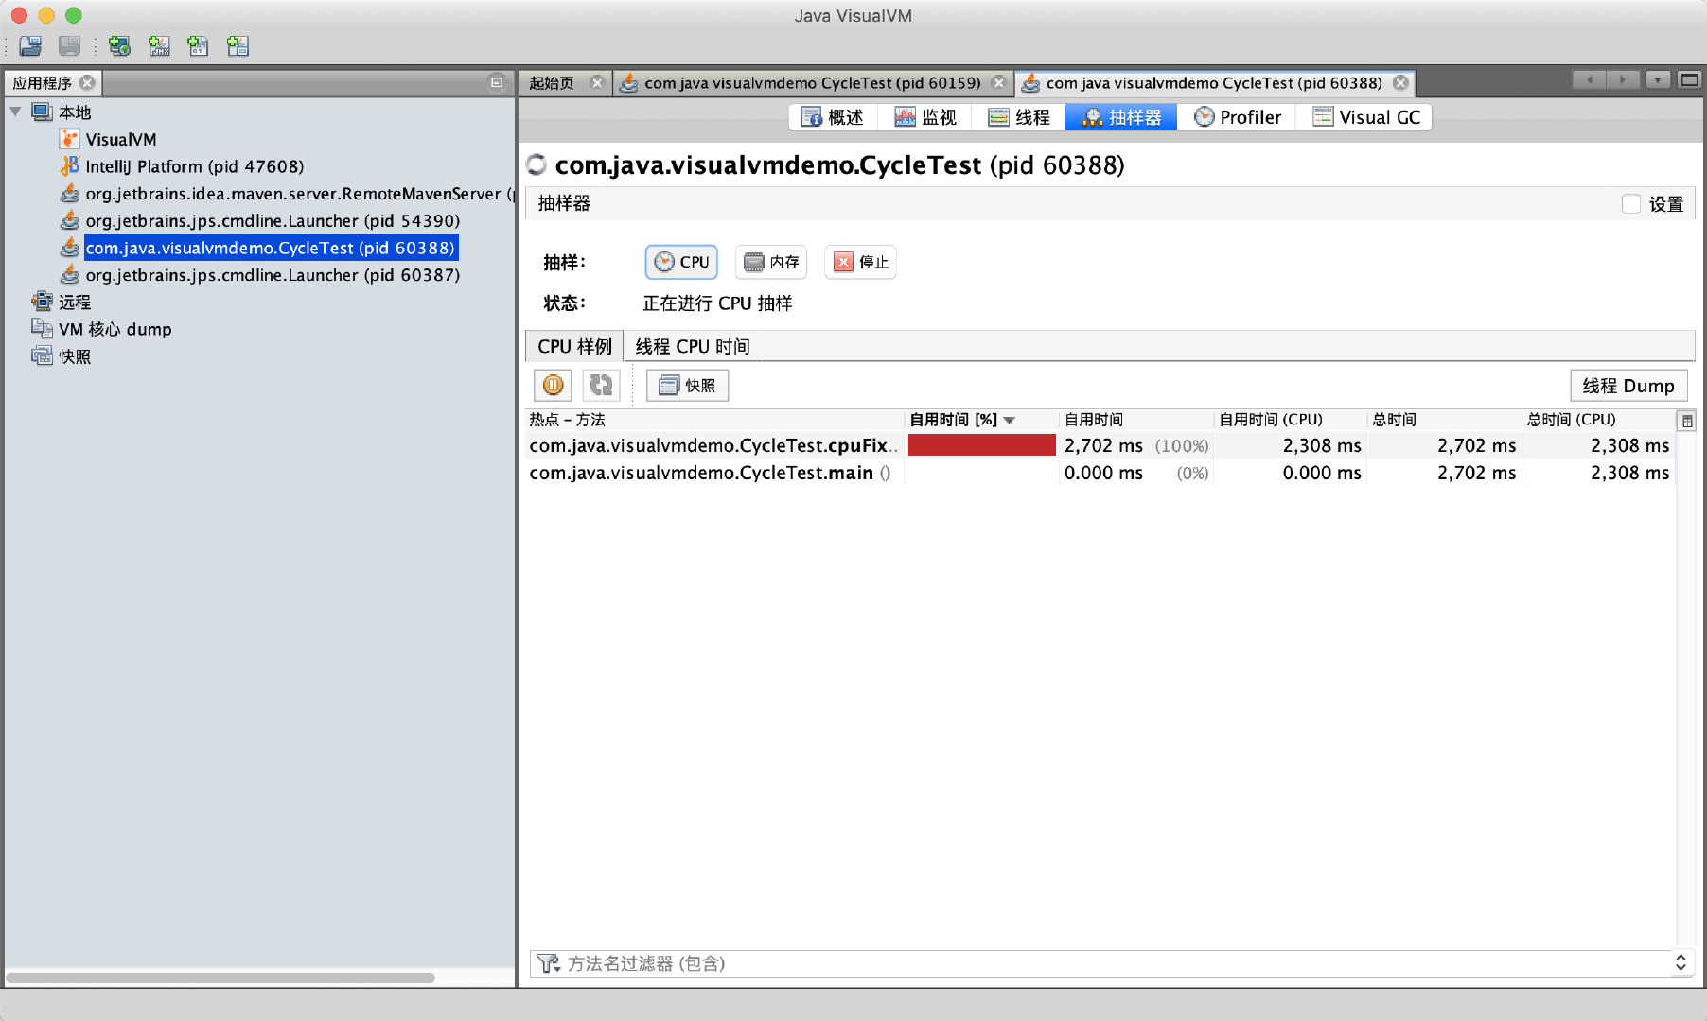This screenshot has height=1021, width=1707.
Task: Sort by 自用时间 (CPU) column header
Action: [x=1290, y=420]
